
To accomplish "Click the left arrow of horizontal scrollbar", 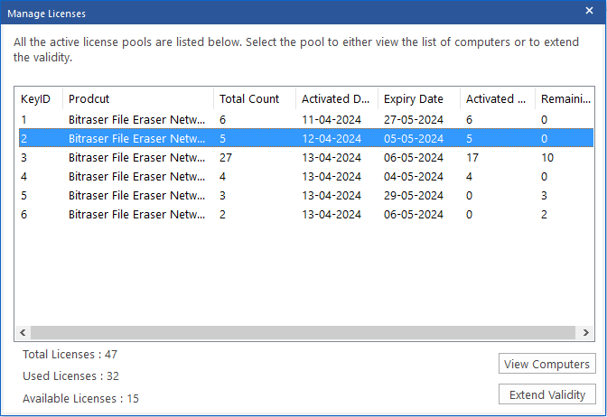I will (23, 332).
